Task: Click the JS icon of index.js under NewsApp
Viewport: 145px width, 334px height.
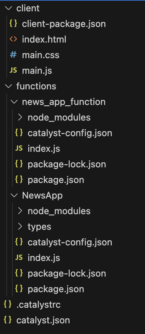Action: click(x=19, y=258)
